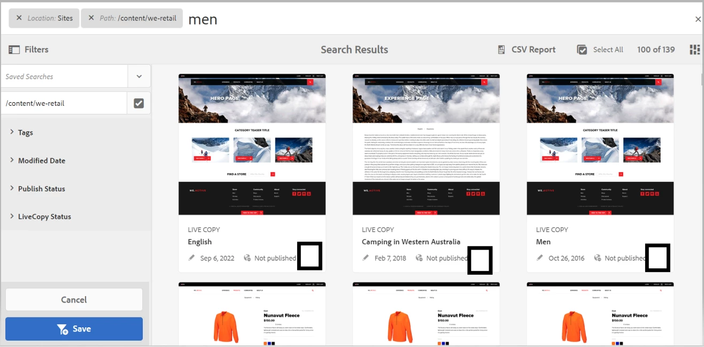Click the 'Camping in Western Australia' card title
The image size is (704, 347).
click(411, 242)
